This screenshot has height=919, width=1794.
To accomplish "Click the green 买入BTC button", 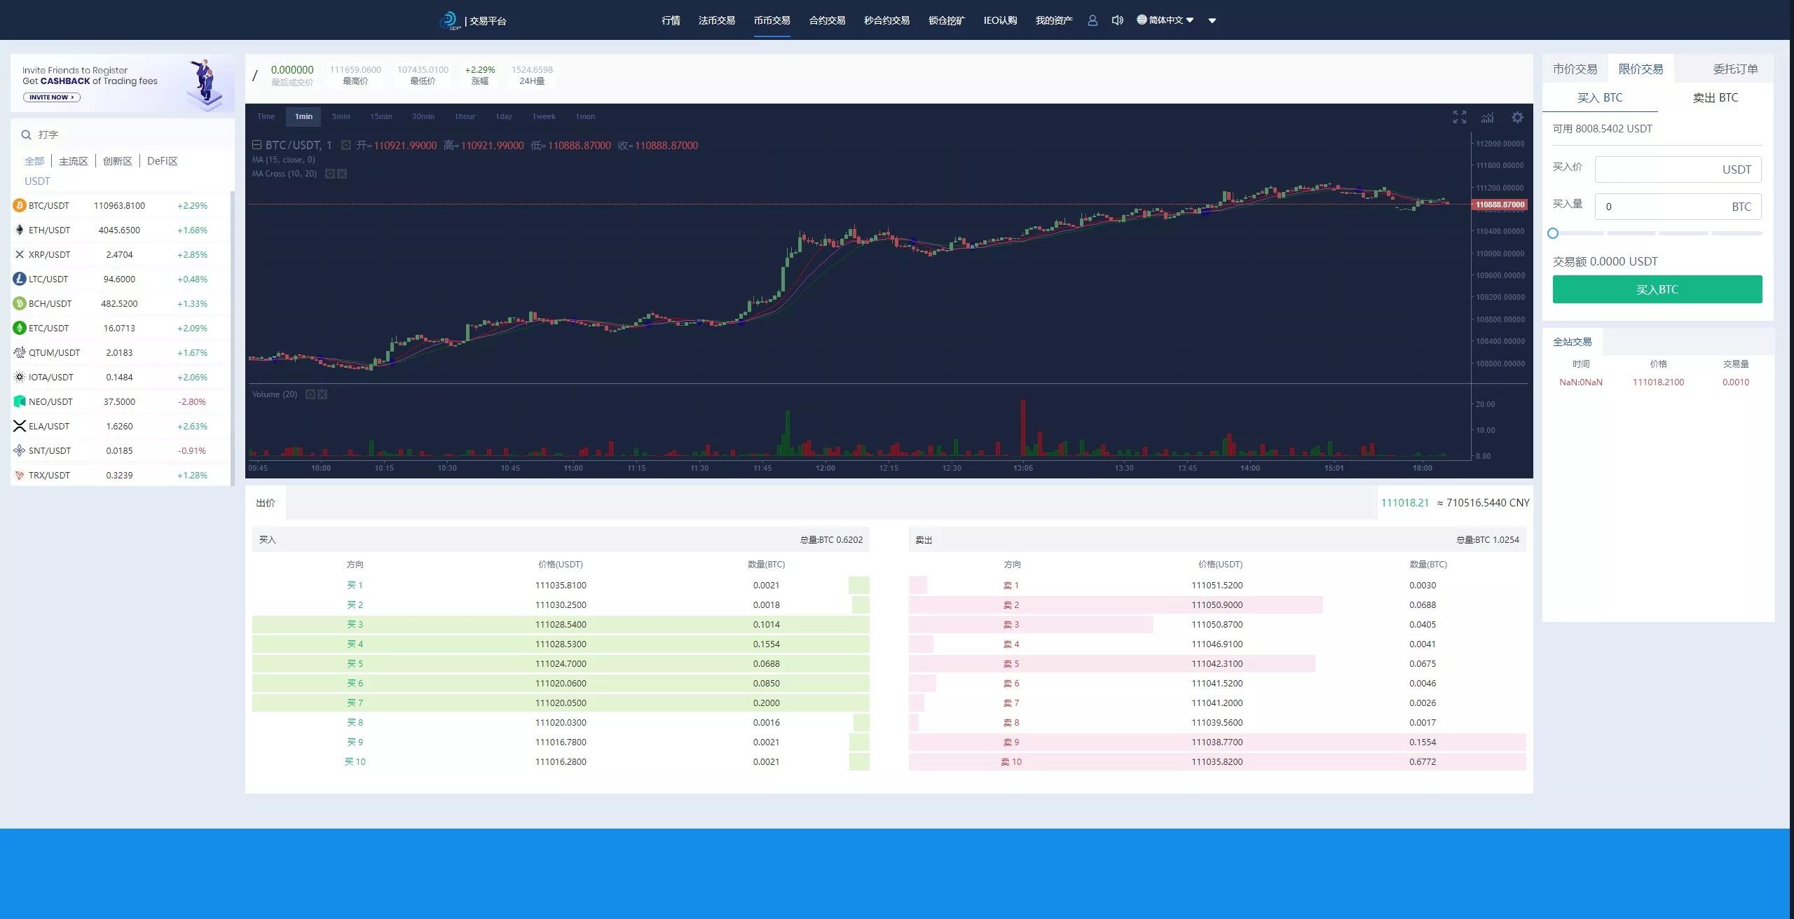I will (x=1657, y=289).
